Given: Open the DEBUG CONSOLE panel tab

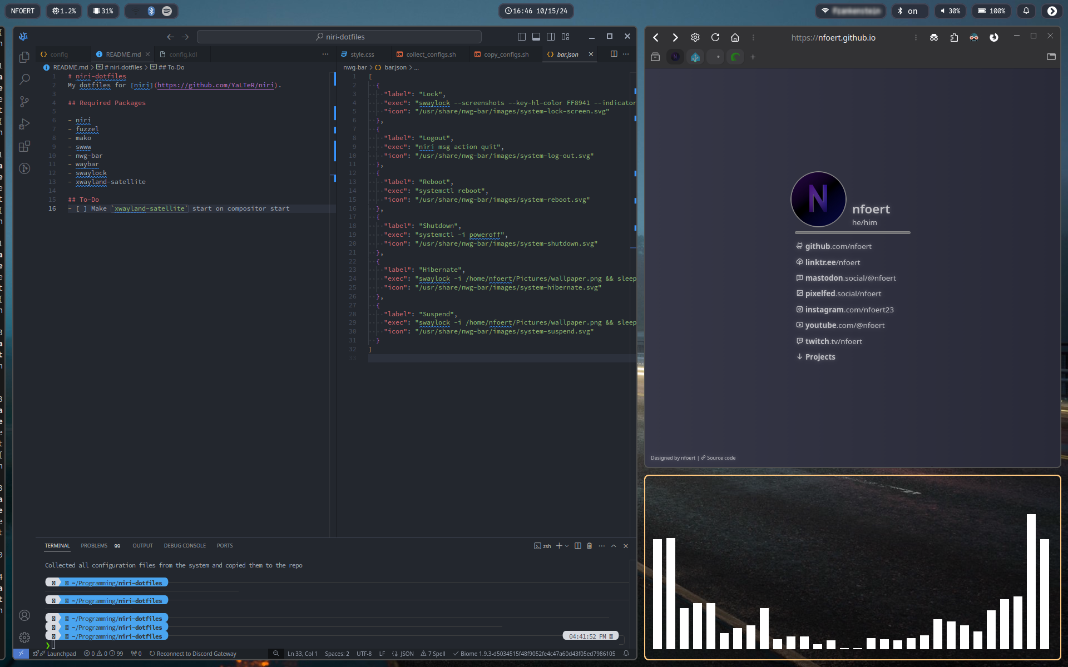Looking at the screenshot, I should 185,546.
